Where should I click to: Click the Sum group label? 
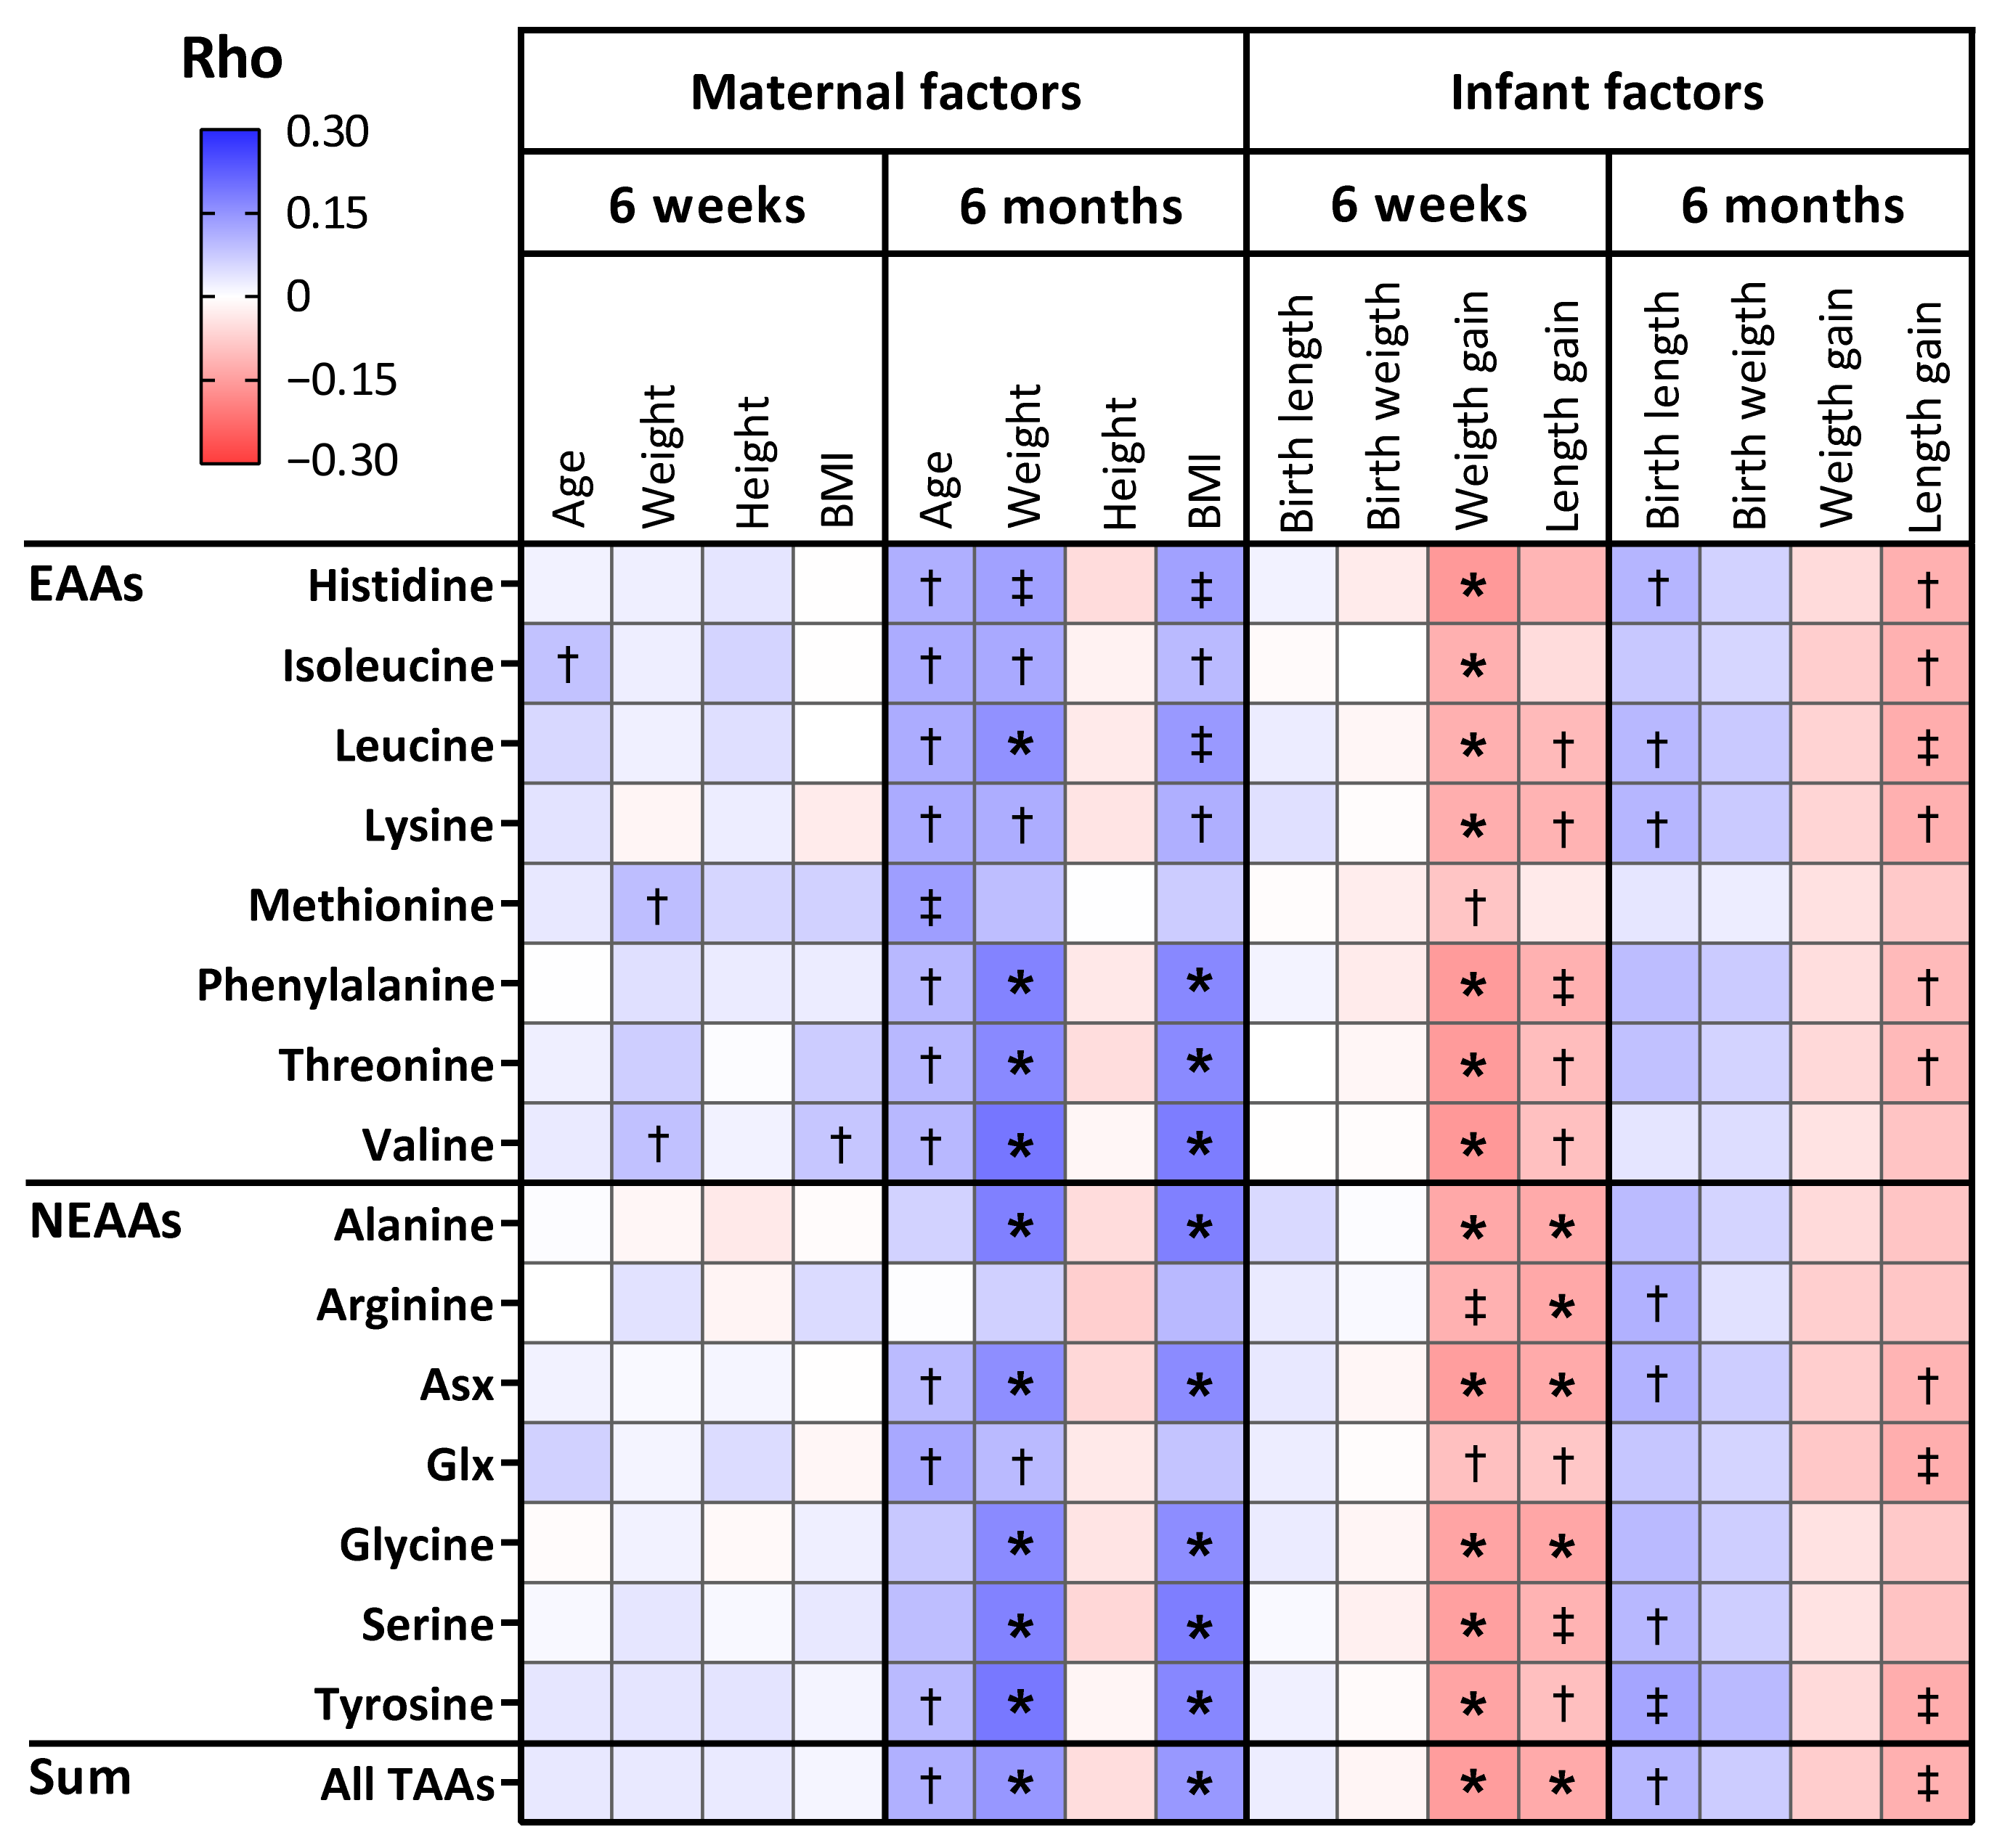point(80,1778)
